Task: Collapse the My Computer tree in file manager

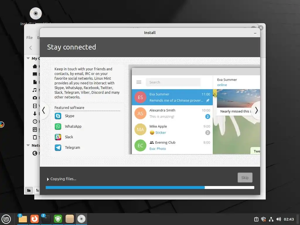Action: point(28,58)
